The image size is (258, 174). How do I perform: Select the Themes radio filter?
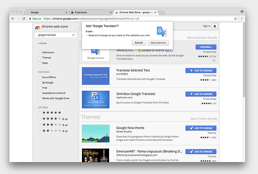pyautogui.click(x=39, y=58)
